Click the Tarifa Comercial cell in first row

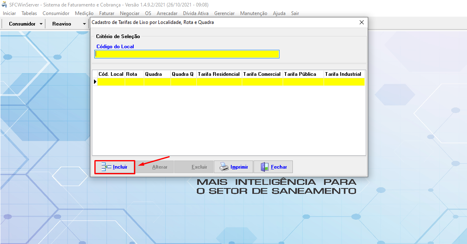point(262,82)
